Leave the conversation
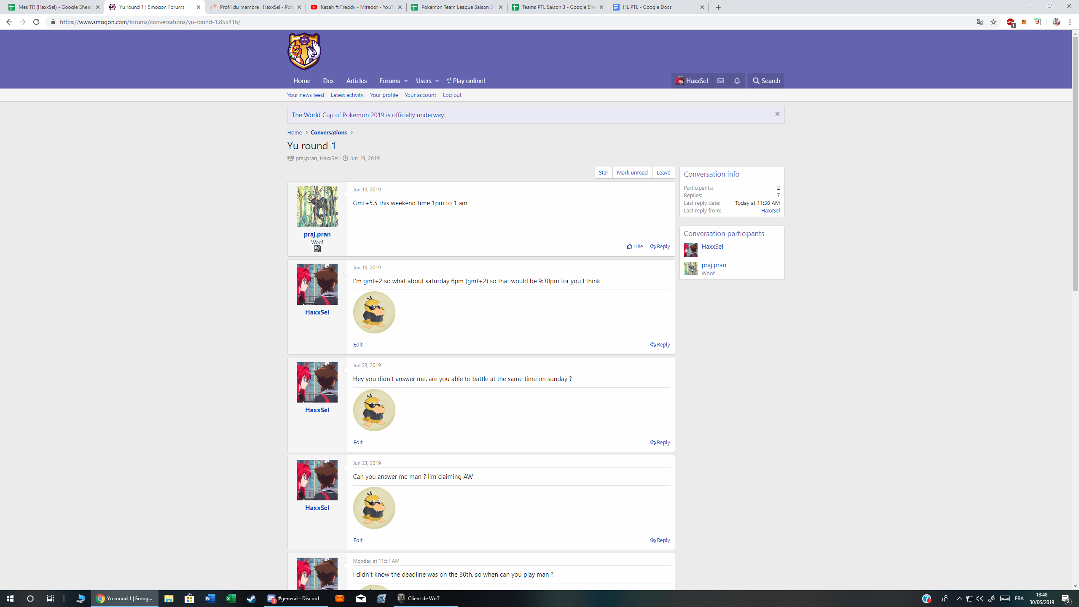The width and height of the screenshot is (1079, 607). pyautogui.click(x=663, y=172)
